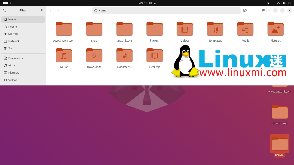Click the network icon in the top bar

click(278, 3)
